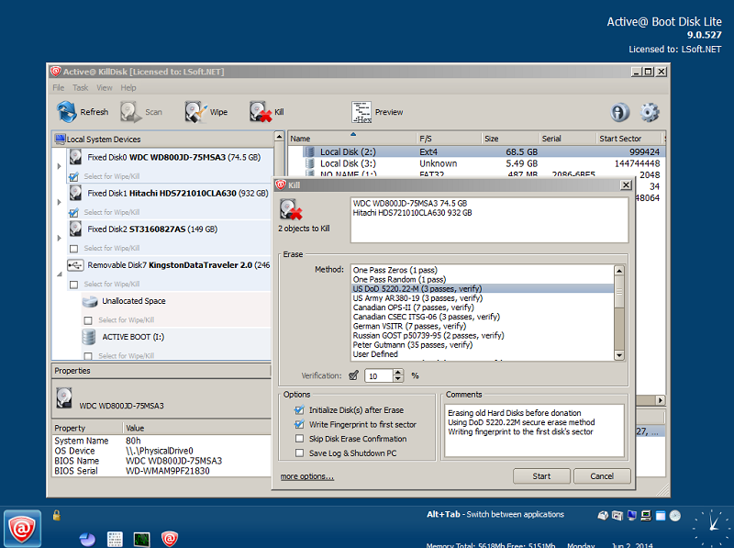Image resolution: width=734 pixels, height=548 pixels.
Task: Click the disc tray icon near the clock
Action: (x=675, y=516)
